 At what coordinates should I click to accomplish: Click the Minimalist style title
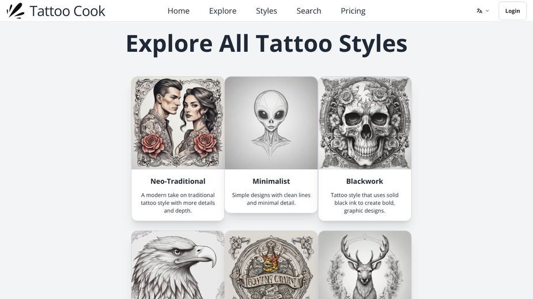click(x=271, y=181)
